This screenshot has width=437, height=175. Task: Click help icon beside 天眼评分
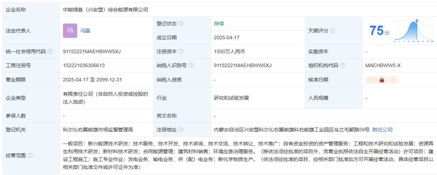[333, 31]
